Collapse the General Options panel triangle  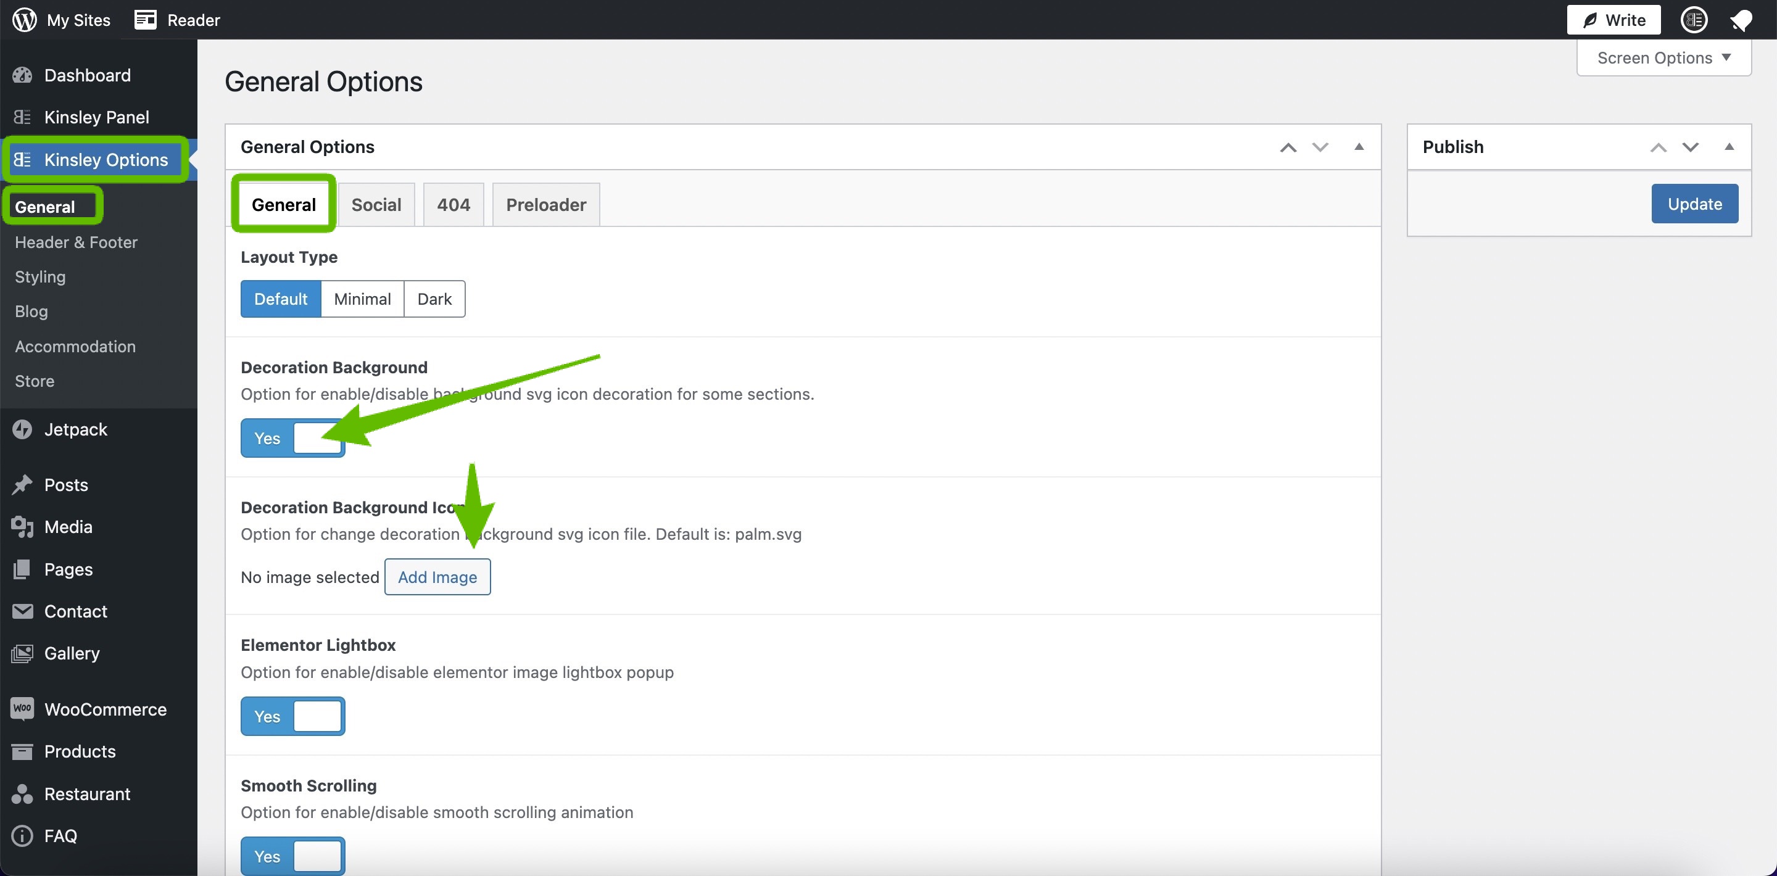1358,146
